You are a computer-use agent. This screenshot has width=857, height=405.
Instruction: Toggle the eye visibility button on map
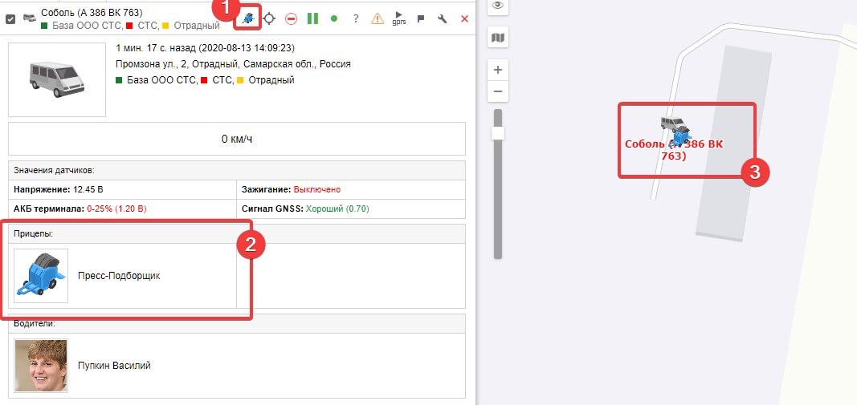(x=498, y=6)
